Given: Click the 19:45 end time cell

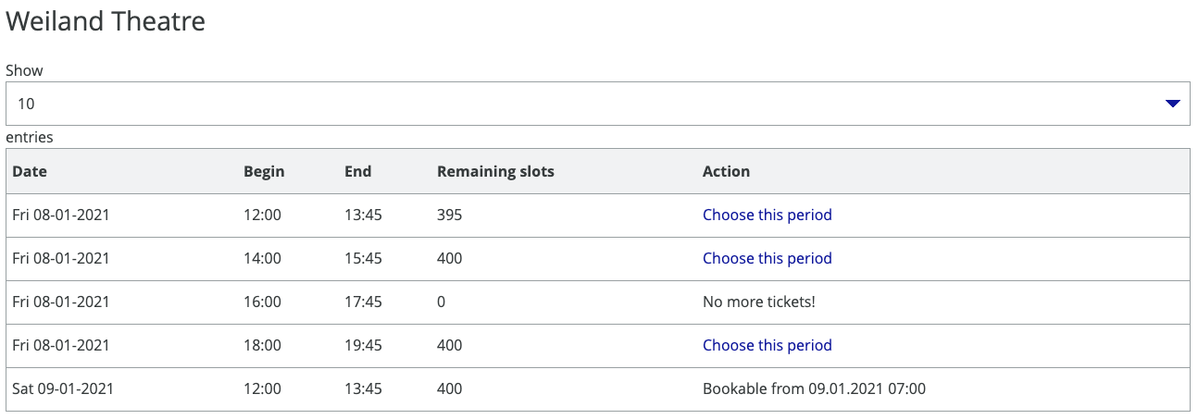Looking at the screenshot, I should coord(363,345).
